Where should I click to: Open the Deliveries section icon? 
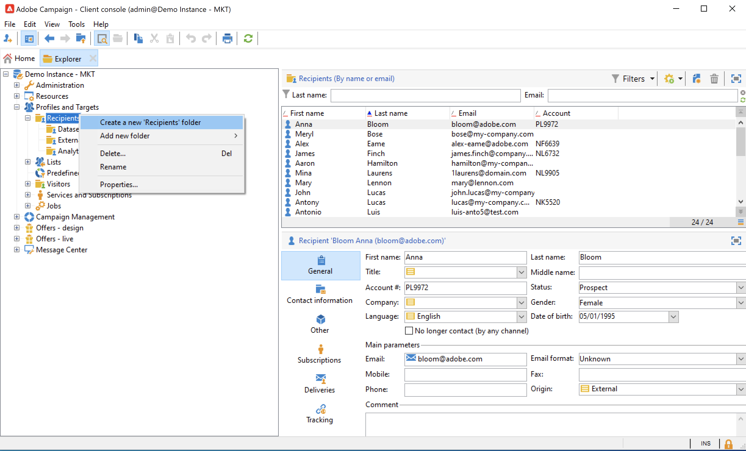320,379
